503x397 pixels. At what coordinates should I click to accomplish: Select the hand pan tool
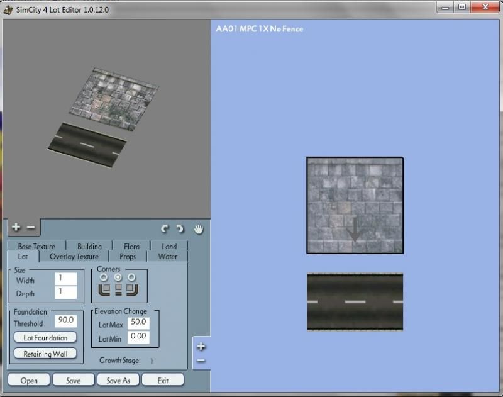[199, 229]
